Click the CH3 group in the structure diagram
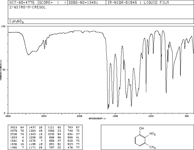The height and width of the screenshot is (150, 194). [x=152, y=147]
